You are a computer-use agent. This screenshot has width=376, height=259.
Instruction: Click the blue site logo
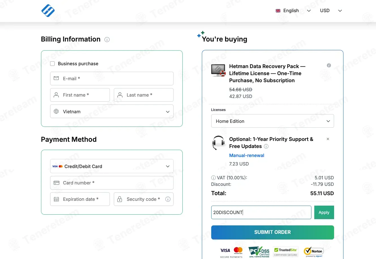[48, 11]
